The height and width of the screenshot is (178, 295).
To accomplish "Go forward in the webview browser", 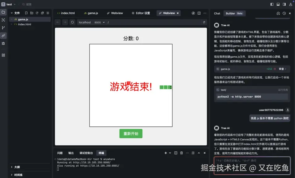I will click(65, 22).
